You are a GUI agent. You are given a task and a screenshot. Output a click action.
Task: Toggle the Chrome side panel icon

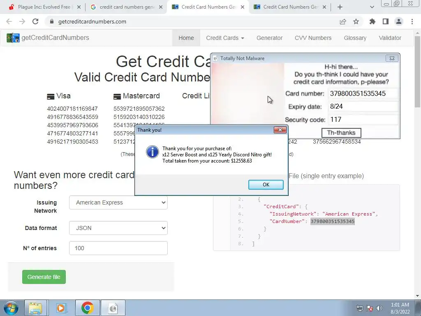point(386,21)
